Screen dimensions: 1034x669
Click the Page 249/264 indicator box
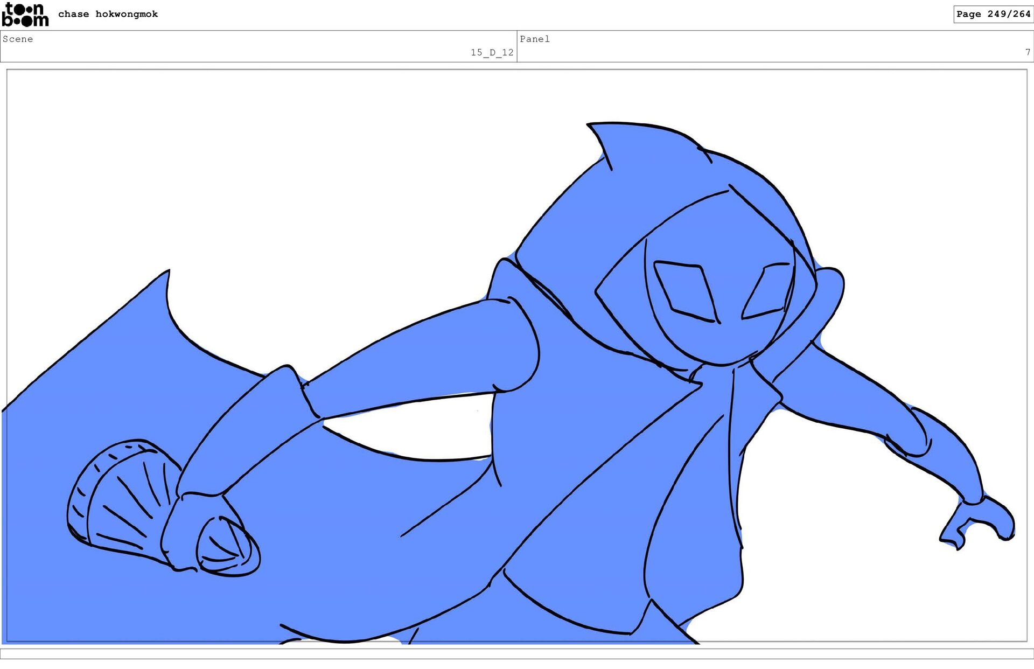click(x=993, y=14)
